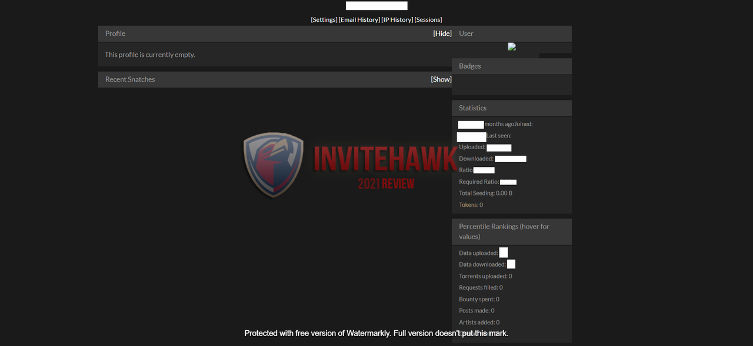Open the Email History link
Viewport: 753px width, 346px height.
[359, 19]
